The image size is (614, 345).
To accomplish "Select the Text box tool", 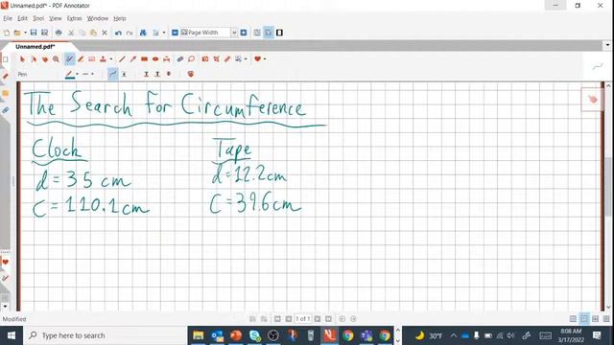I will (x=92, y=59).
